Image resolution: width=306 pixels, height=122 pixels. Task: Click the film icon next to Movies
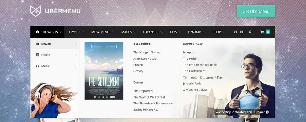click(x=38, y=44)
